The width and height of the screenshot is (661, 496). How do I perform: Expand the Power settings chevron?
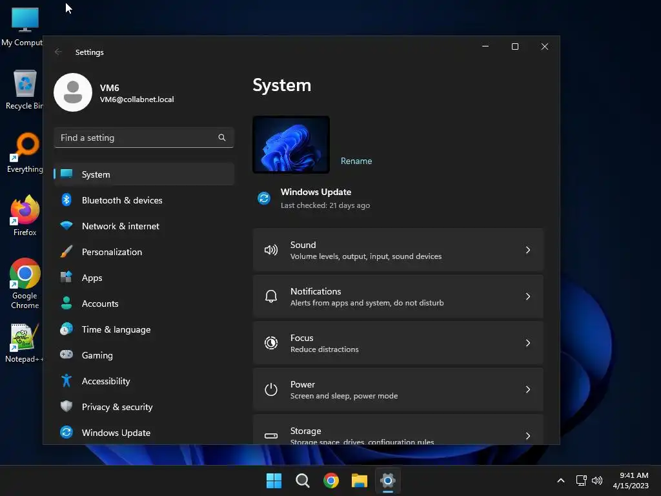528,389
